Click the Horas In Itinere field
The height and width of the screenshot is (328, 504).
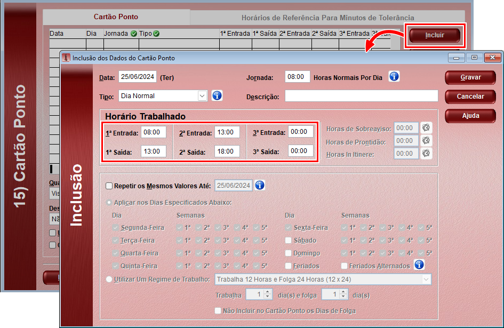tap(406, 154)
